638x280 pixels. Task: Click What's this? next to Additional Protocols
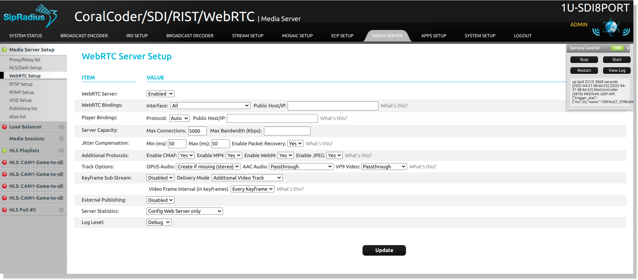click(358, 155)
